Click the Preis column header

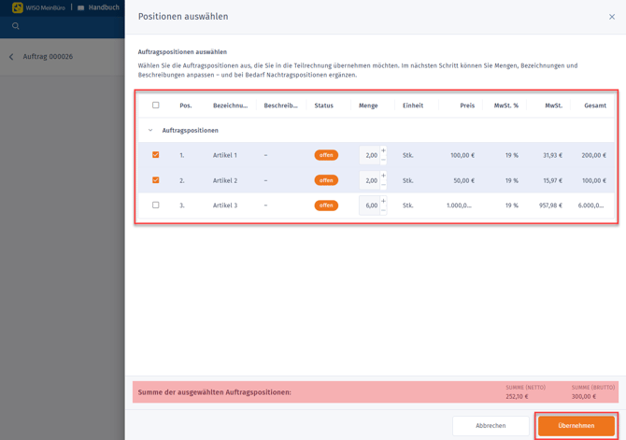467,106
